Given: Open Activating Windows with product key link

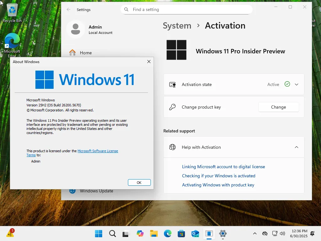Looking at the screenshot, I should pos(218,185).
